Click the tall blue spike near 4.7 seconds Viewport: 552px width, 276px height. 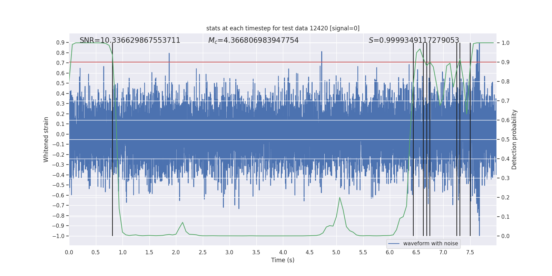pos(322,52)
